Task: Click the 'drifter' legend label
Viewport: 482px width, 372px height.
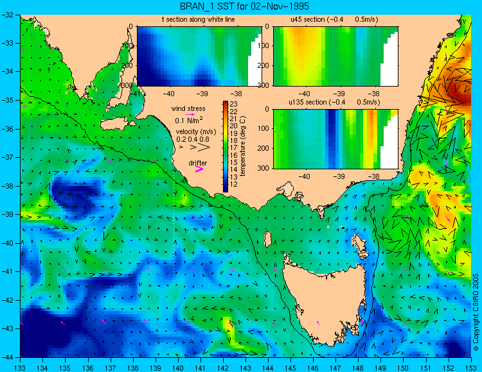Action: (x=198, y=163)
